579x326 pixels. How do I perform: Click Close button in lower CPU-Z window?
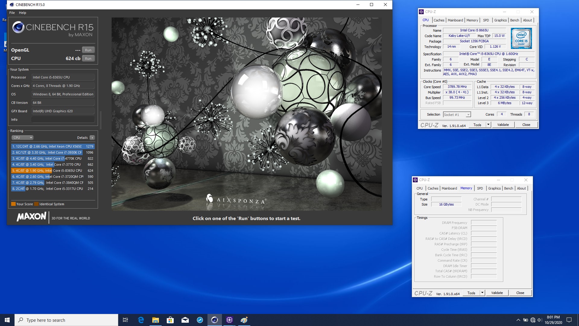520,293
